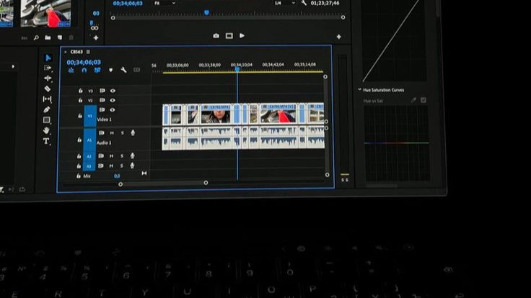Viewport: 531px width, 298px height.
Task: Click the timeline horizontal zoom scrollbar
Action: click(163, 184)
